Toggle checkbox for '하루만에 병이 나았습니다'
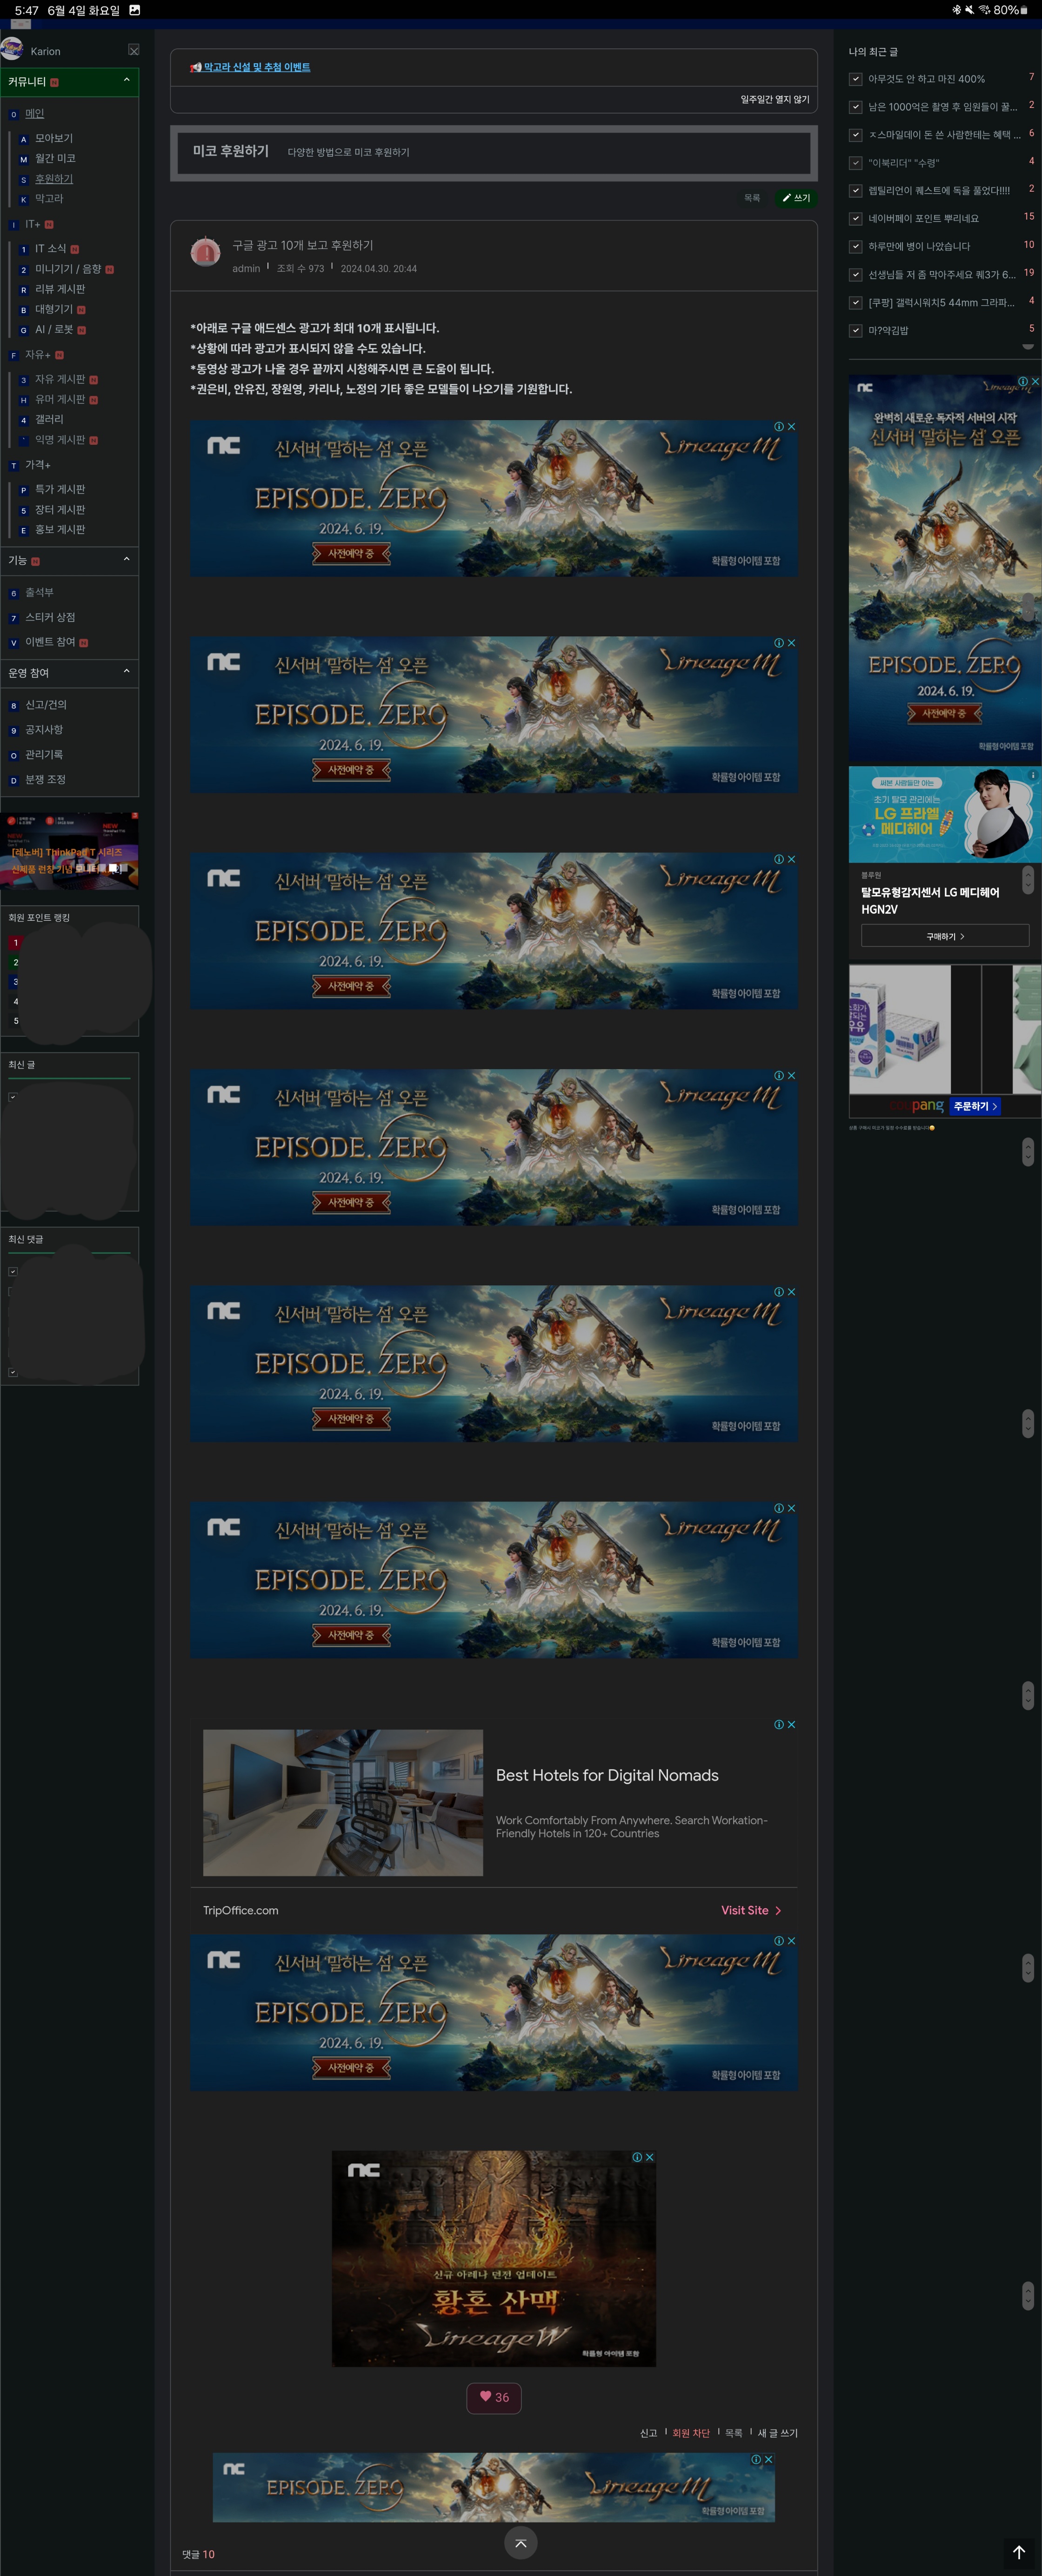This screenshot has height=2576, width=1042. point(855,247)
